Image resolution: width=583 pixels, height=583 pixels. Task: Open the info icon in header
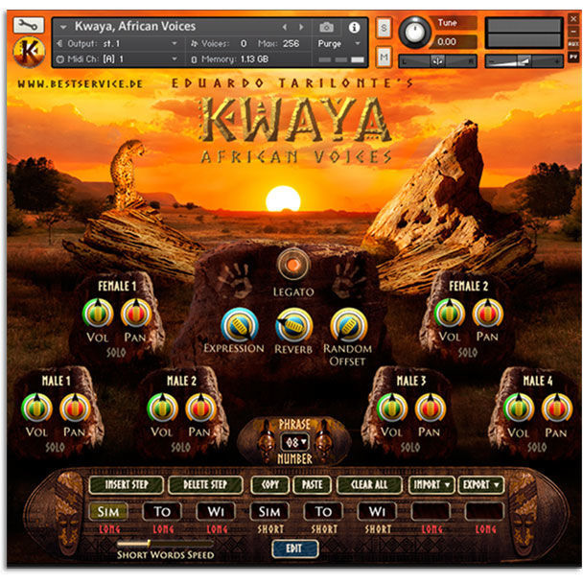(x=354, y=27)
